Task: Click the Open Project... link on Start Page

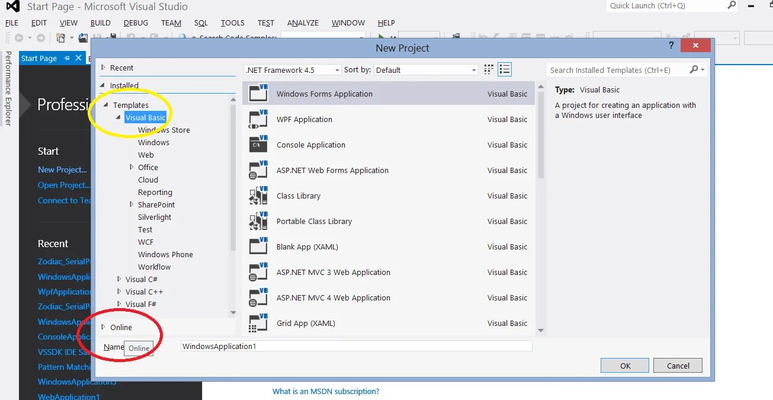Action: pyautogui.click(x=64, y=185)
